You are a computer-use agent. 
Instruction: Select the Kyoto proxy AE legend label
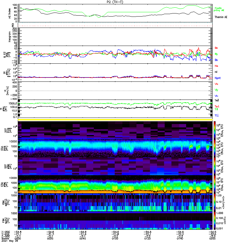tap(219, 9)
